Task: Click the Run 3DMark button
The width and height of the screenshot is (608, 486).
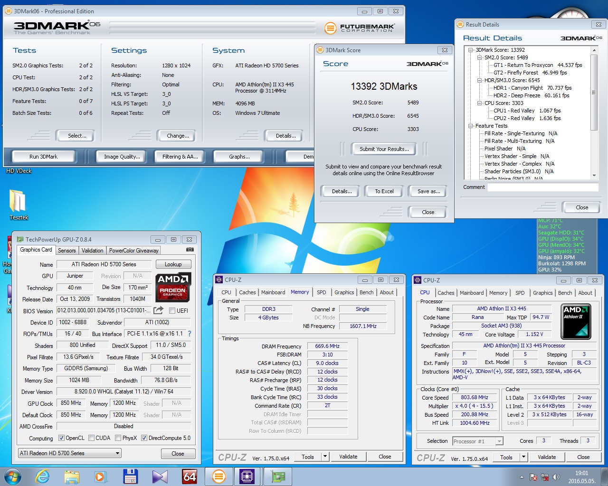Action: point(43,157)
